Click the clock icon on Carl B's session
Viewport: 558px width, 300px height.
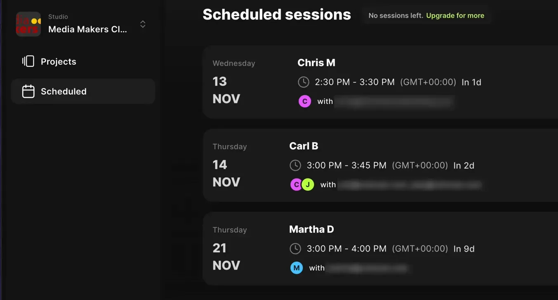click(295, 165)
